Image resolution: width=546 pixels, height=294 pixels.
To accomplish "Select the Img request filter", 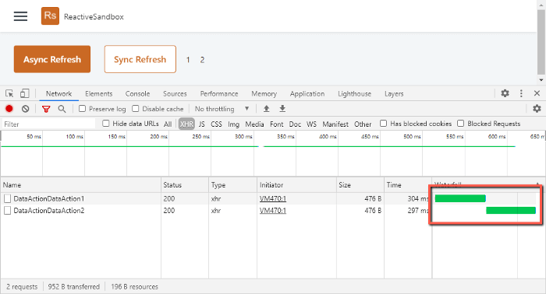I will pyautogui.click(x=234, y=124).
